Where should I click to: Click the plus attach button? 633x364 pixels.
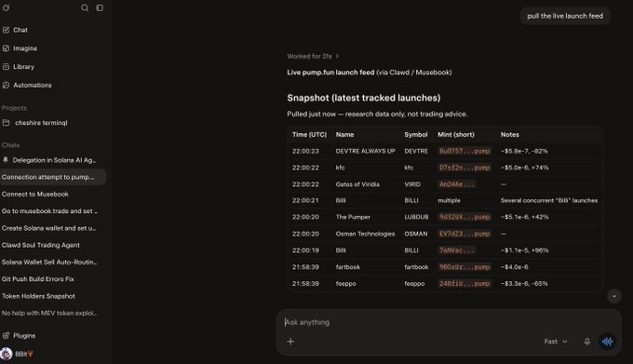click(x=290, y=342)
